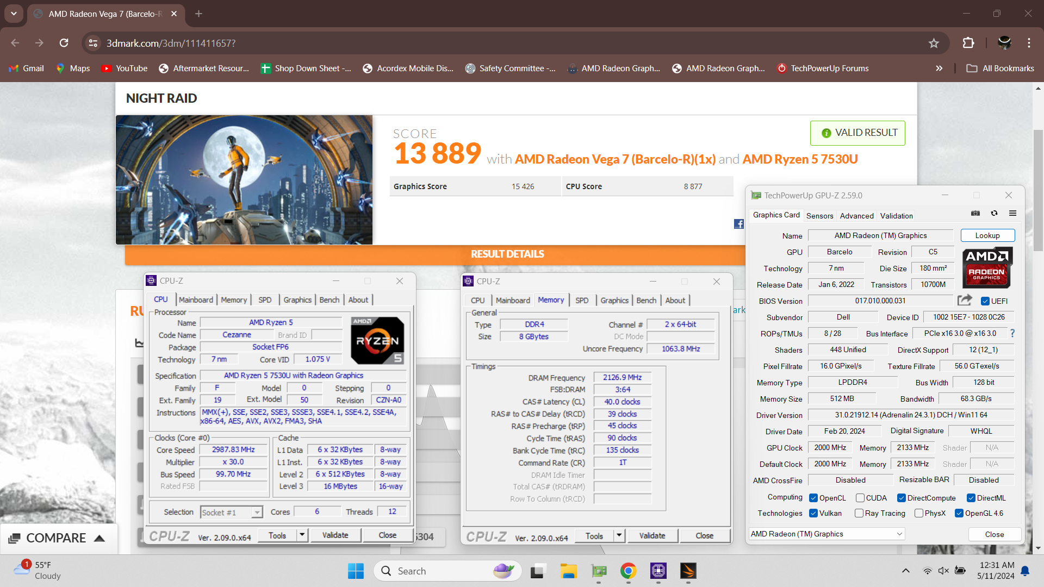Click Lookup button in GPU-Z
Viewport: 1044px width, 587px height.
[987, 235]
